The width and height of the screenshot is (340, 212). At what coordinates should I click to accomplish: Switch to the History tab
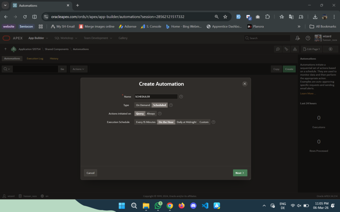click(54, 58)
